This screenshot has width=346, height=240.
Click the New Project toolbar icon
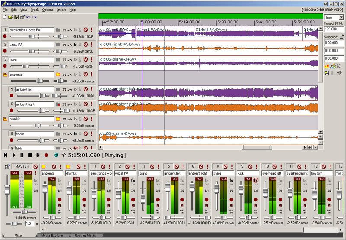pos(4,17)
